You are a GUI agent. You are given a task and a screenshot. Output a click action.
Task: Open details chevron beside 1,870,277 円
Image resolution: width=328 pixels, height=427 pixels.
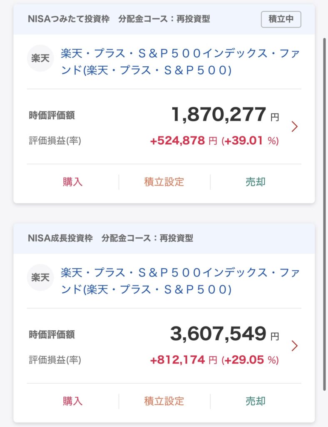(294, 127)
